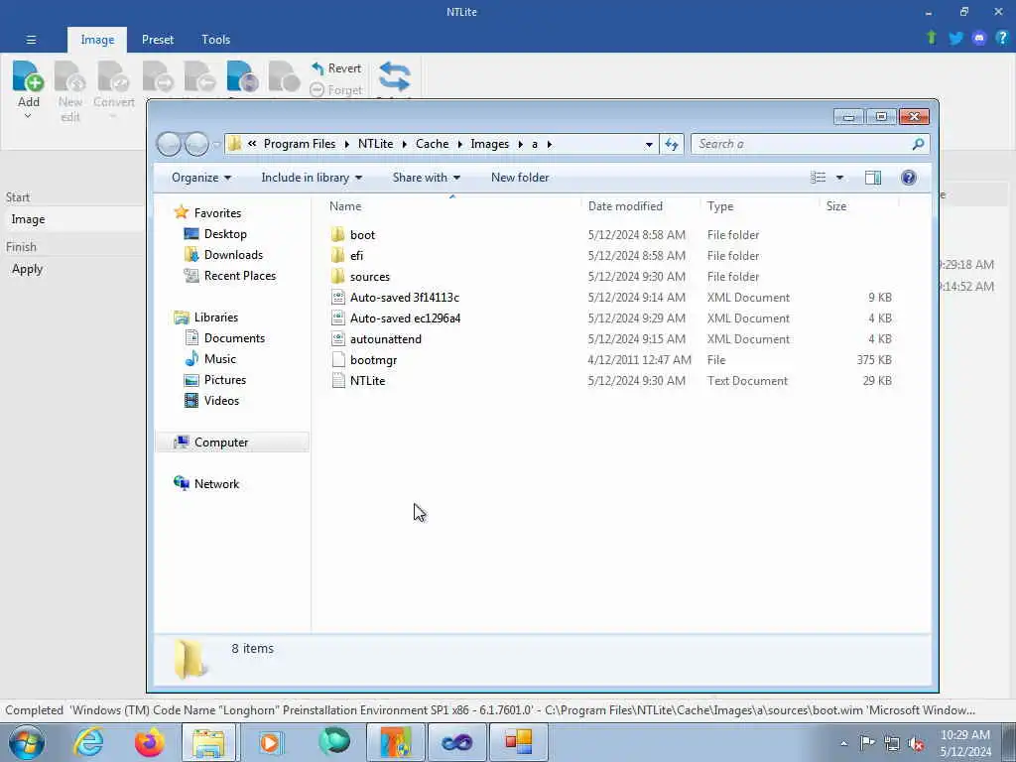Switch to the Preset ribbon tab
This screenshot has height=762, width=1016.
pyautogui.click(x=158, y=40)
